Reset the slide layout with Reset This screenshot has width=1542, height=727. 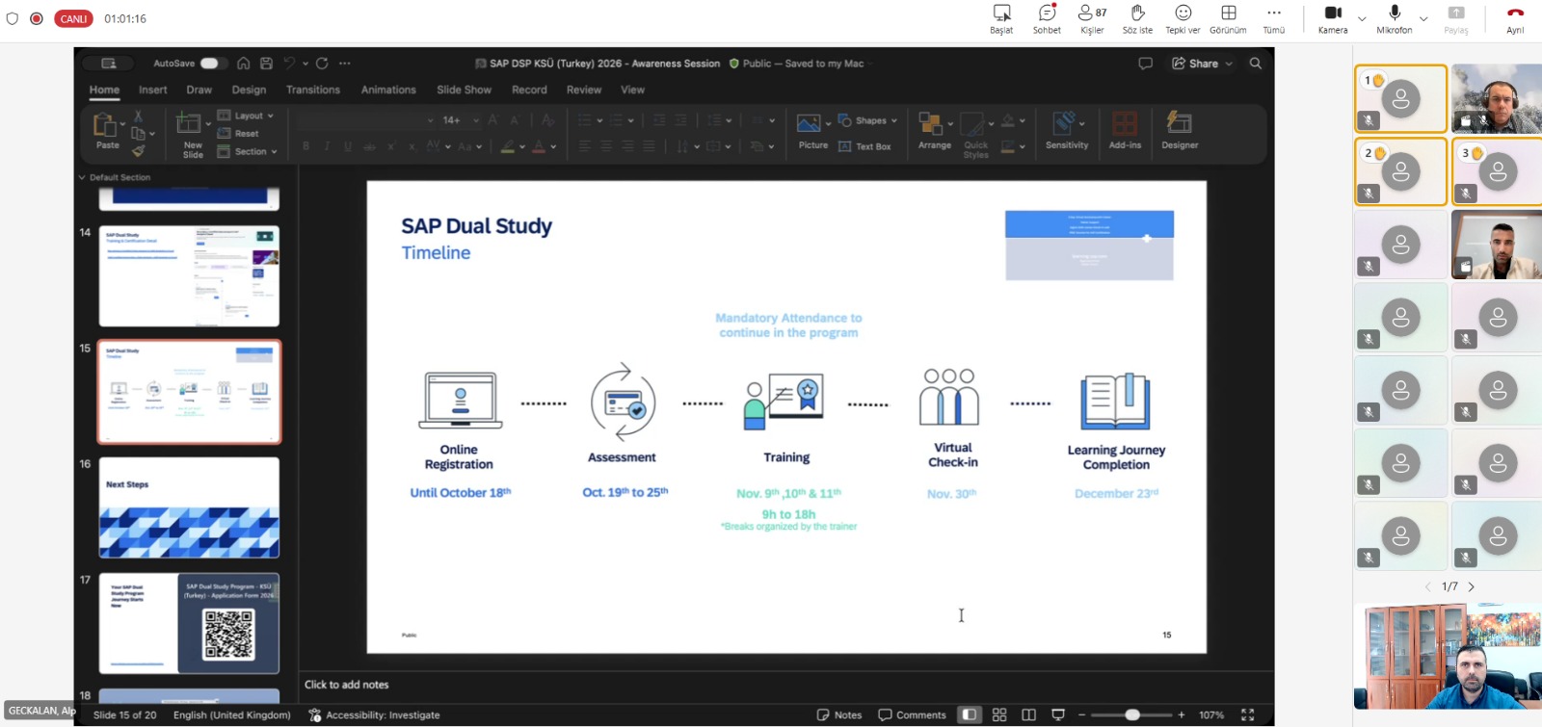click(238, 134)
